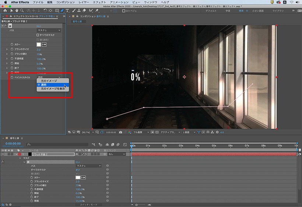Click リセット link for the effect
The width and height of the screenshot is (302, 207).
pos(39,26)
